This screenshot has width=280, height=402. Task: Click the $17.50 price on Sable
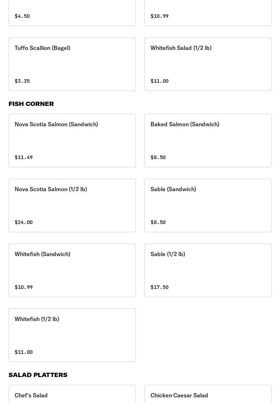159,287
